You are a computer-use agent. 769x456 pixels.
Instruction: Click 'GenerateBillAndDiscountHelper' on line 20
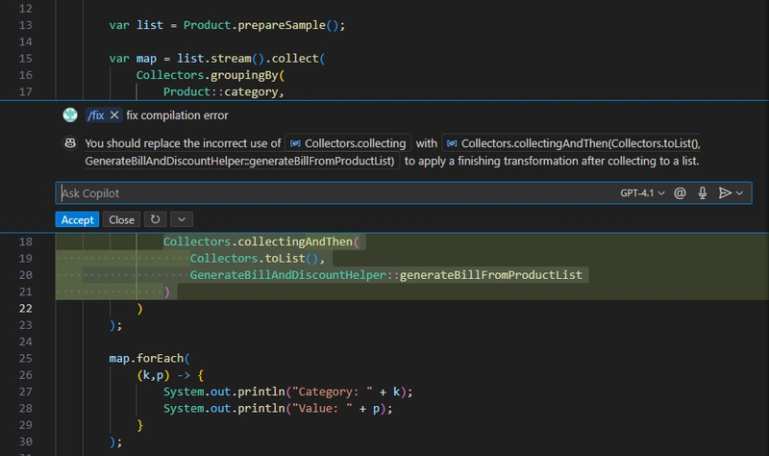[287, 275]
